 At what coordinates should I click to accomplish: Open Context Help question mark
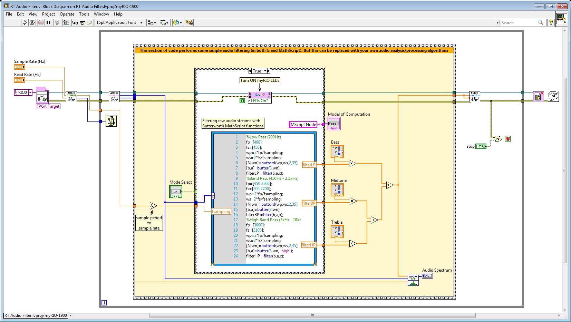(x=551, y=23)
